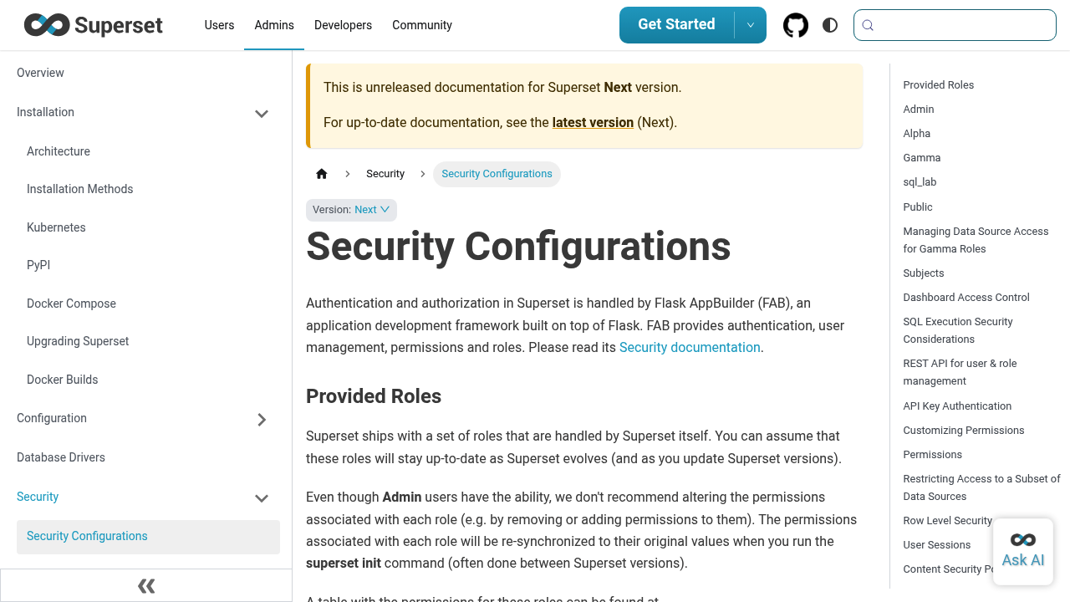Open Architecture page in sidebar
The height and width of the screenshot is (602, 1070).
point(59,151)
